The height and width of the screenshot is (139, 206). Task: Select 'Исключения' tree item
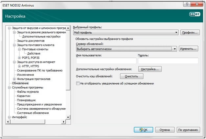coord(26,75)
